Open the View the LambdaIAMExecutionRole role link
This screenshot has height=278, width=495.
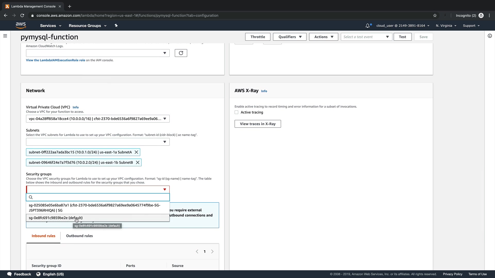coord(55,60)
